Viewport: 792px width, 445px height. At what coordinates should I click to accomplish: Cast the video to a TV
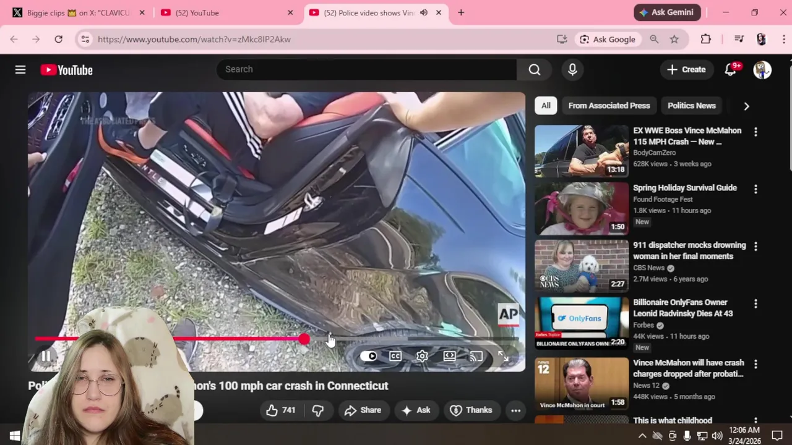(x=476, y=356)
